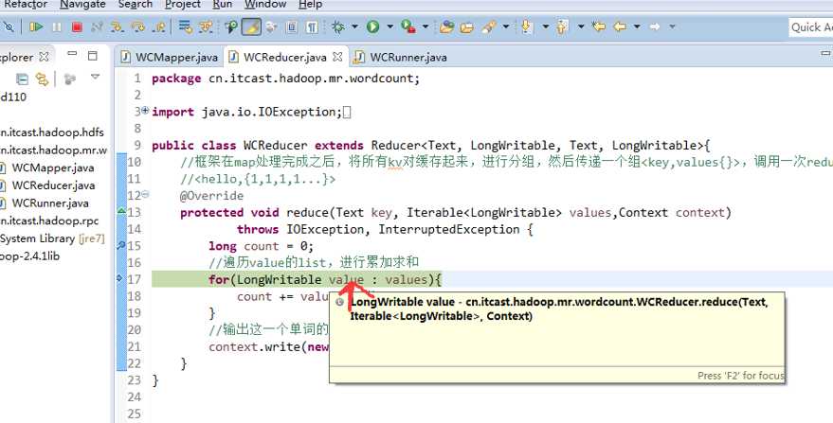Open the Navigate menu
The height and width of the screenshot is (423, 833).
[x=82, y=4]
